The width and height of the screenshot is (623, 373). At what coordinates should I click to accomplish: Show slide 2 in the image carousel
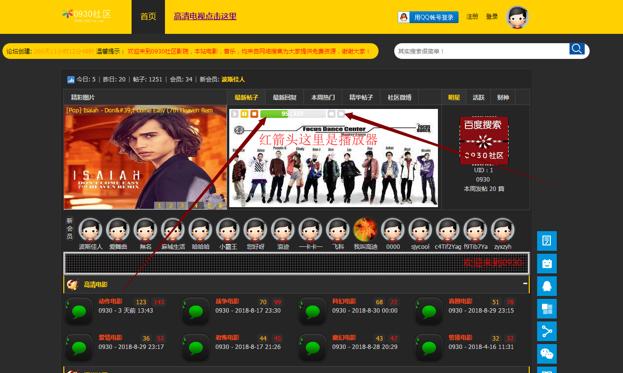coord(170,206)
